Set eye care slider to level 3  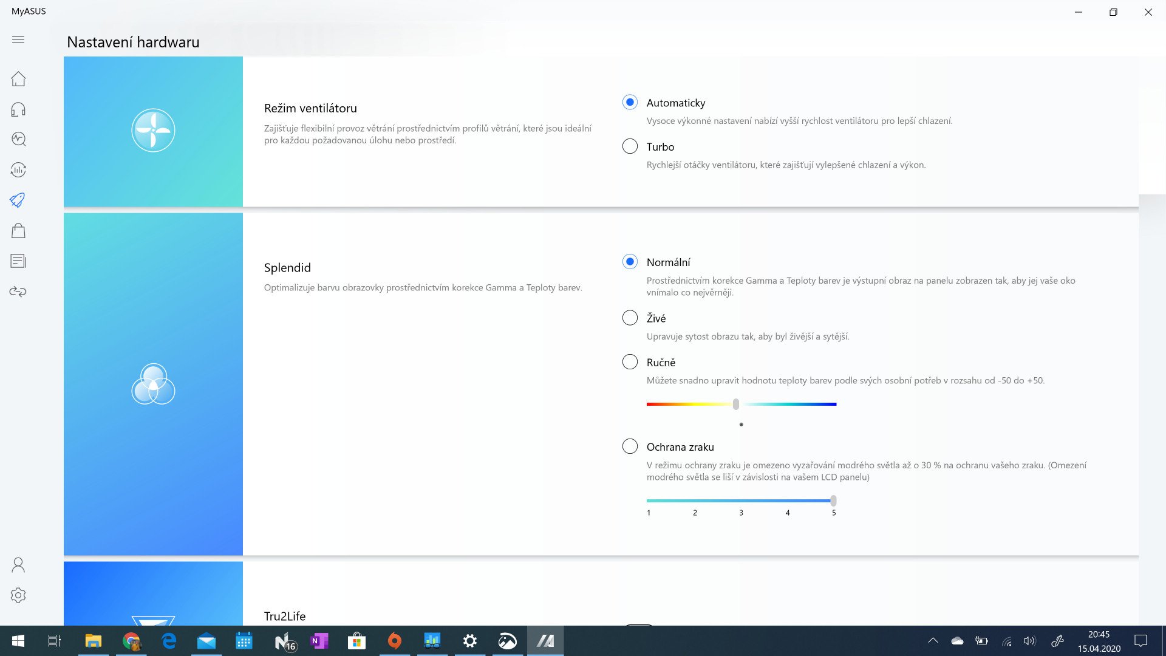coord(741,501)
